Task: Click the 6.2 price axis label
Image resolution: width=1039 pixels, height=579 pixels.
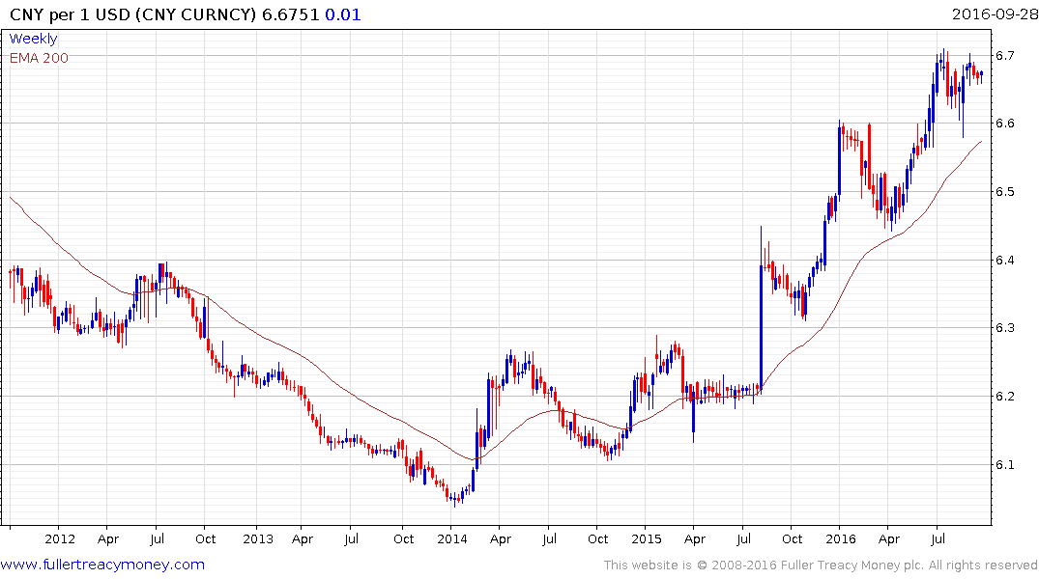Action: (1005, 397)
